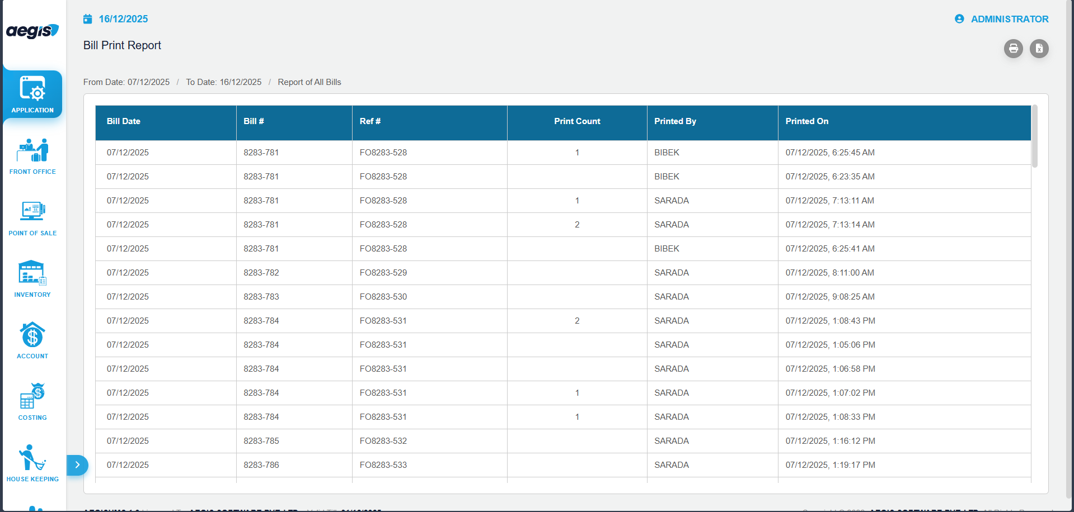Select the row with Bill # 8283-786
Screen dimensions: 1074x512
[x=261, y=465]
